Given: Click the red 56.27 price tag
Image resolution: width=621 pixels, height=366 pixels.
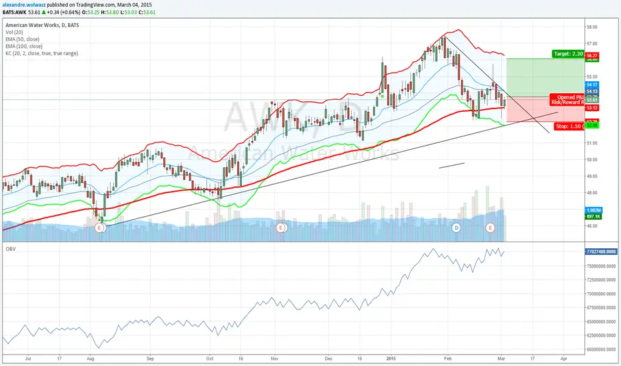Looking at the screenshot, I should point(592,56).
